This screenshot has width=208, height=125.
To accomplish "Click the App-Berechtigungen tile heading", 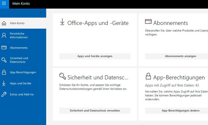I will [x=179, y=78].
